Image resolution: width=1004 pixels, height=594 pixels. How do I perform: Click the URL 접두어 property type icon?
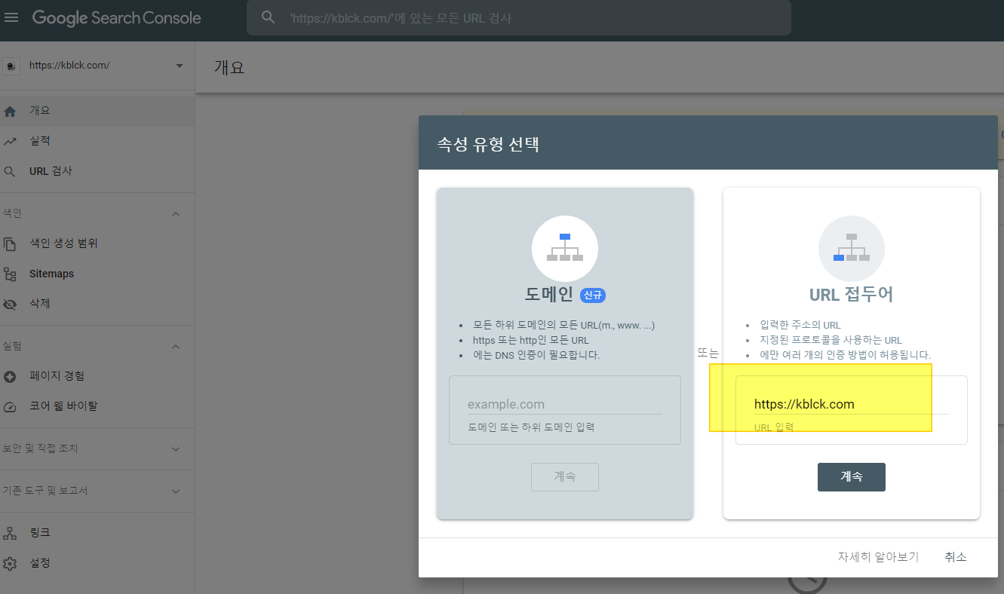tap(852, 249)
